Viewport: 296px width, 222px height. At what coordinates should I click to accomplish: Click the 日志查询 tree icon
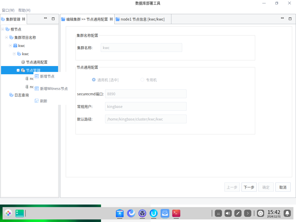11,95
